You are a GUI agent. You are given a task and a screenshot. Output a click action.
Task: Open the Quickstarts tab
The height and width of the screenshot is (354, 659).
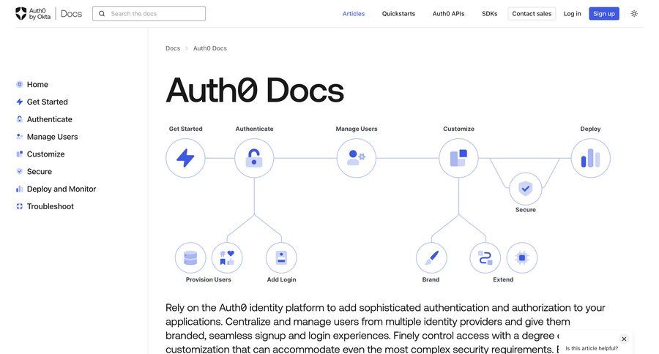tap(398, 13)
